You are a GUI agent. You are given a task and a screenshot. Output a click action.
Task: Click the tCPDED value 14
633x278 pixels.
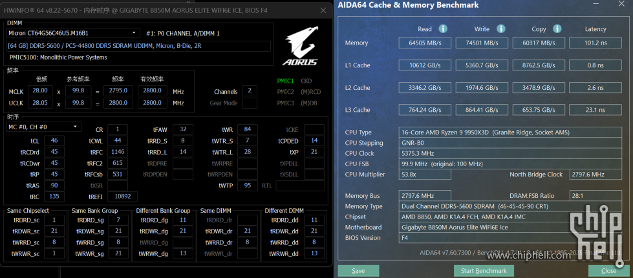314,141
